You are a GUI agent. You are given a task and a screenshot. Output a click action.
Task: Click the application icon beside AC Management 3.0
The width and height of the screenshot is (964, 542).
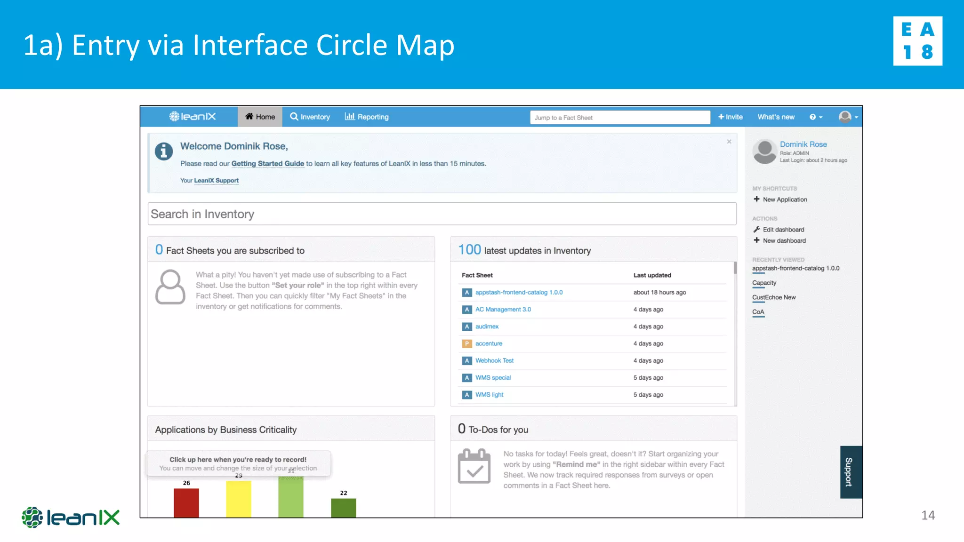(x=466, y=310)
